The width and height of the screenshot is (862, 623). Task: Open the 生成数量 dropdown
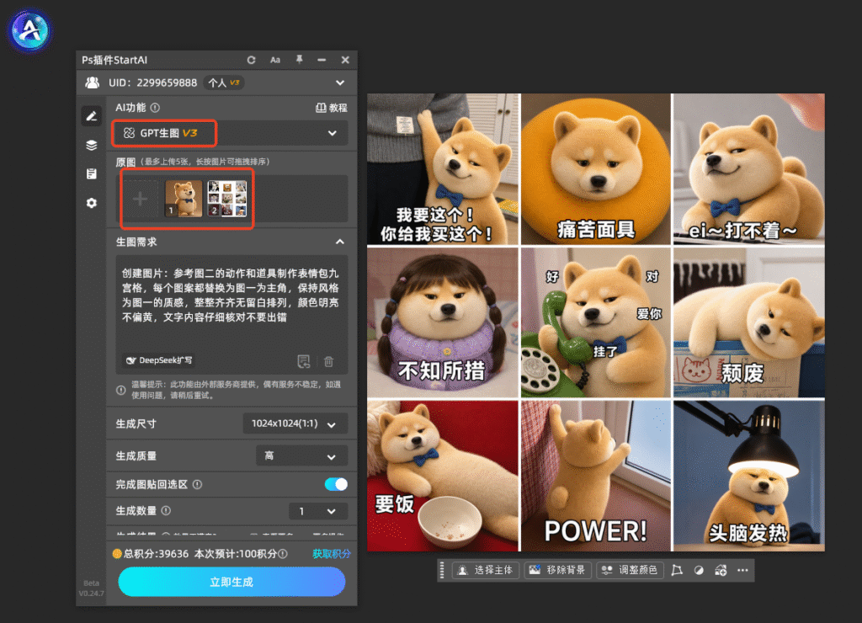(318, 511)
